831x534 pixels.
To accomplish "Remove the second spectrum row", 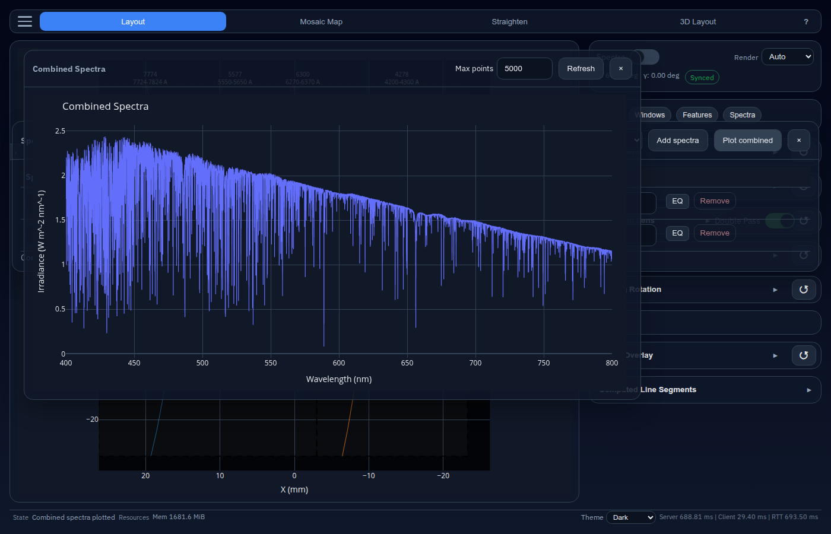I will [x=715, y=233].
